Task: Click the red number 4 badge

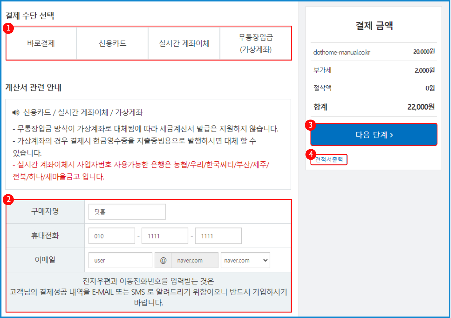Action: tap(311, 154)
